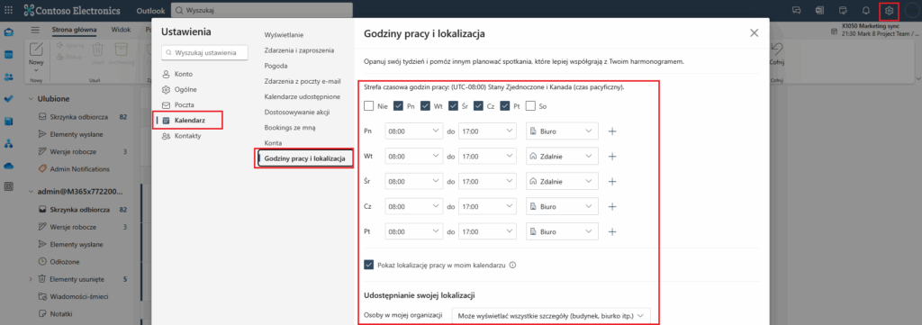Screen dimensions: 922x325
Task: Open the OneNote feed icon in header
Action: (819, 11)
